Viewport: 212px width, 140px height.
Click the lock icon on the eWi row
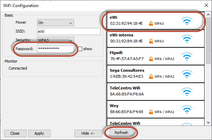click(x=151, y=23)
